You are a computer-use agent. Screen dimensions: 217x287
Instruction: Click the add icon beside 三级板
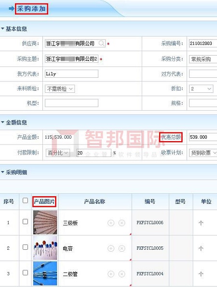click(x=111, y=223)
